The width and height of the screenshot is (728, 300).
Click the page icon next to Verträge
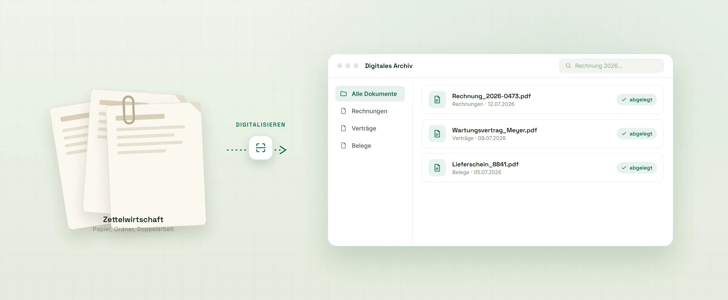pyautogui.click(x=343, y=128)
